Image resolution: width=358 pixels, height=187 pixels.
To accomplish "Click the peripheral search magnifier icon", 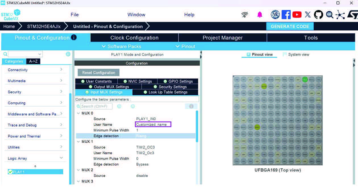I will [5, 54].
